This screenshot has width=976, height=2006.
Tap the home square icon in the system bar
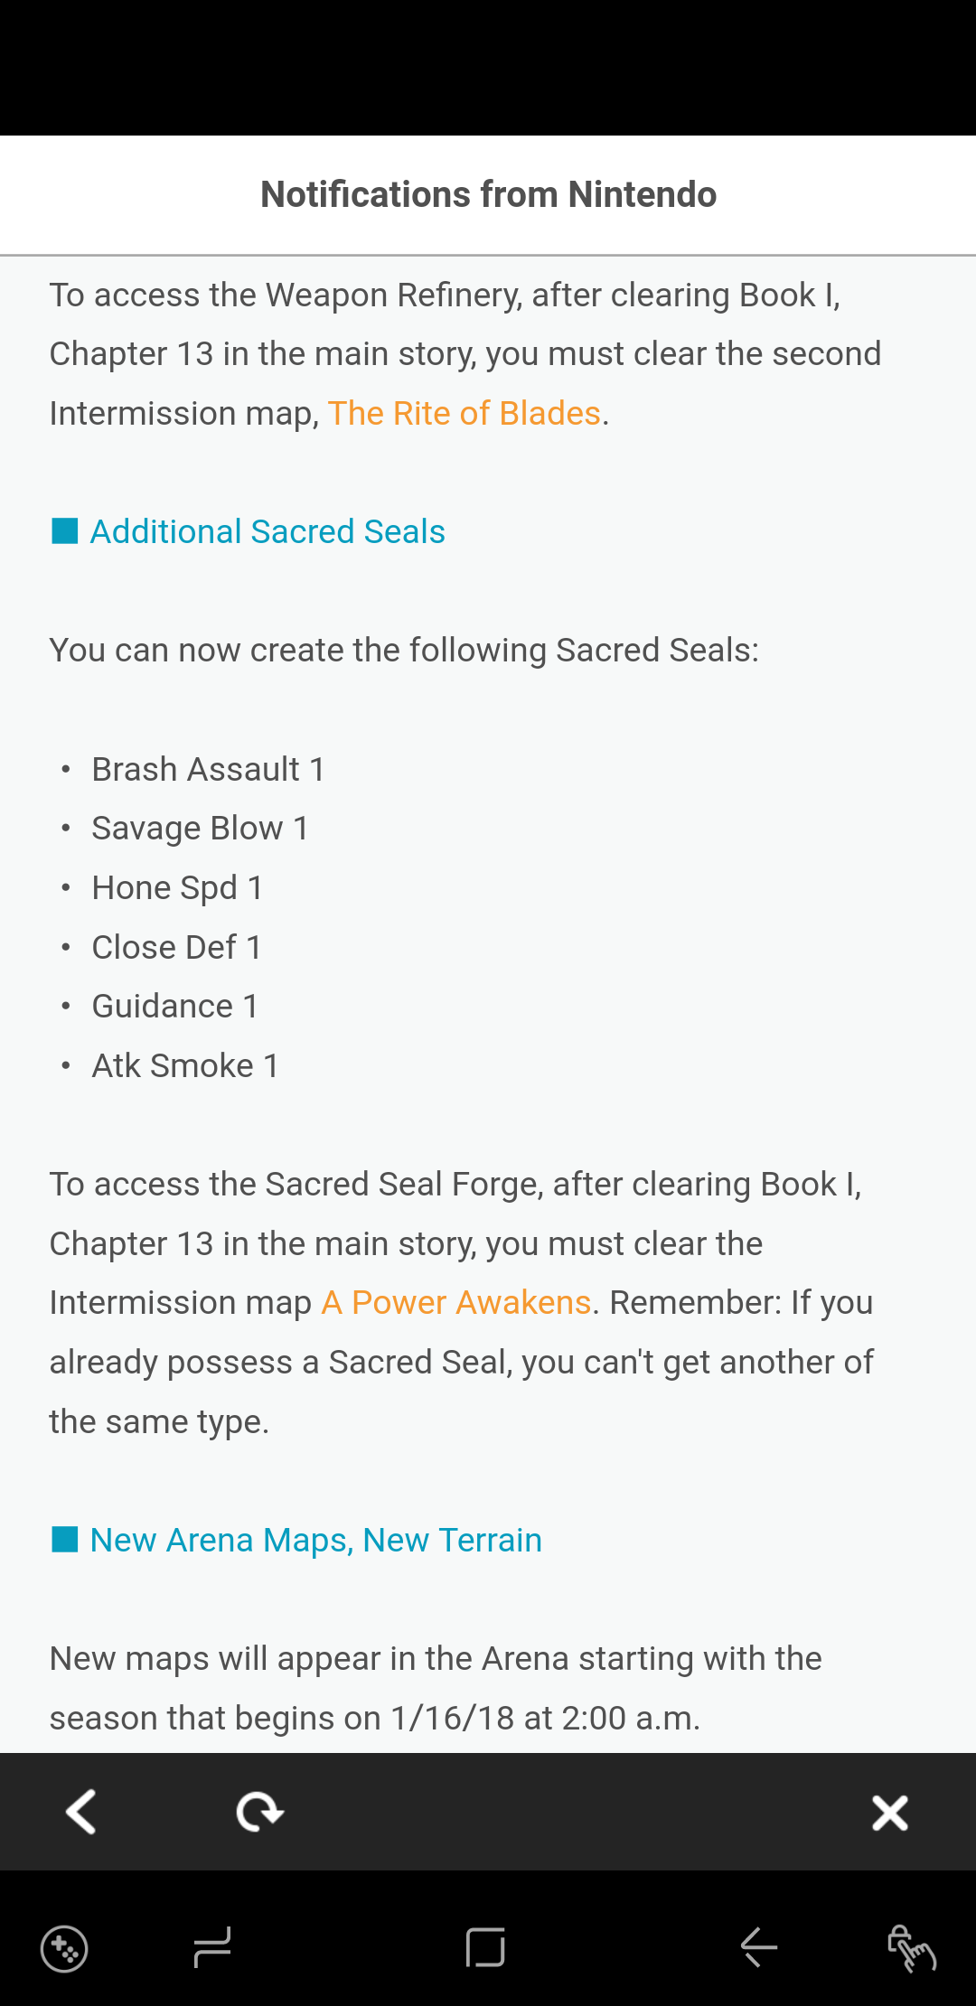(485, 1947)
